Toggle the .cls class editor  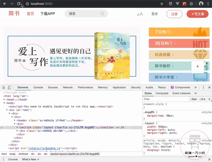tap(202, 99)
